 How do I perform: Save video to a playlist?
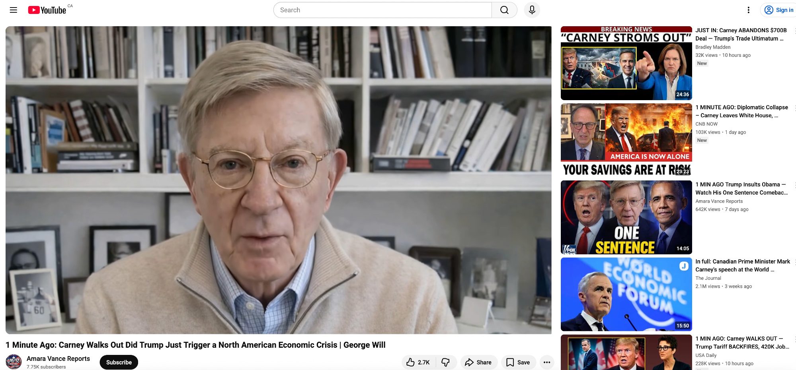(x=518, y=362)
